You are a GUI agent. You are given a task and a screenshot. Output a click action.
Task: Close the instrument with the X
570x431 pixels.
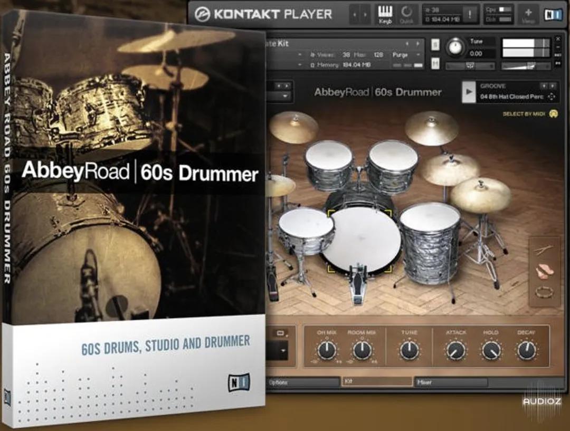click(x=558, y=39)
